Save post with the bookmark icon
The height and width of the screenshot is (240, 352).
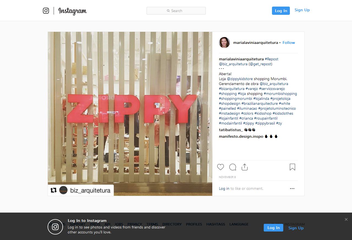pyautogui.click(x=292, y=167)
